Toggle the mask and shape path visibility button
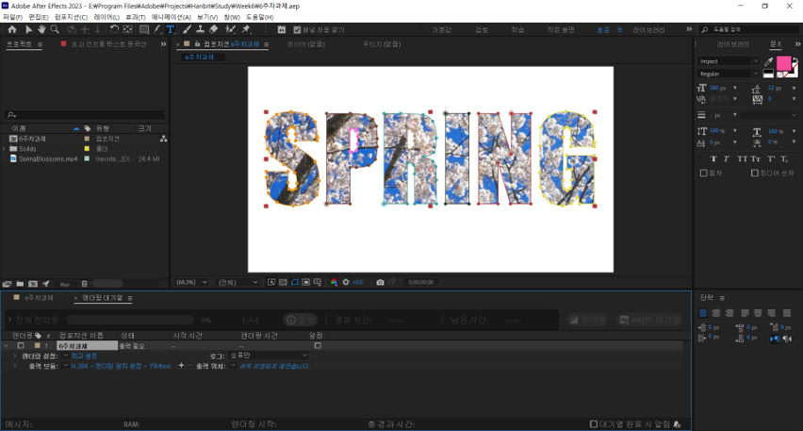803x431 pixels. coord(294,282)
